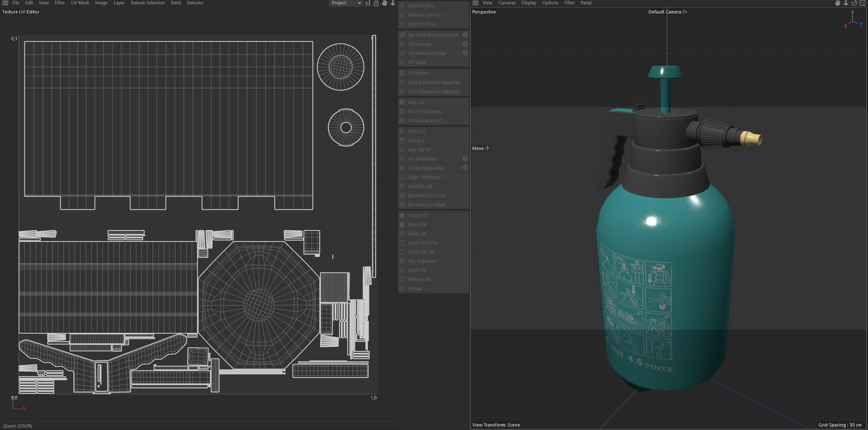868x430 pixels.
Task: Select the viewport pan hand icon
Action: [x=837, y=3]
